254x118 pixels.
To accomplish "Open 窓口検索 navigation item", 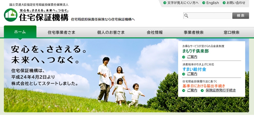I will point(231,32).
